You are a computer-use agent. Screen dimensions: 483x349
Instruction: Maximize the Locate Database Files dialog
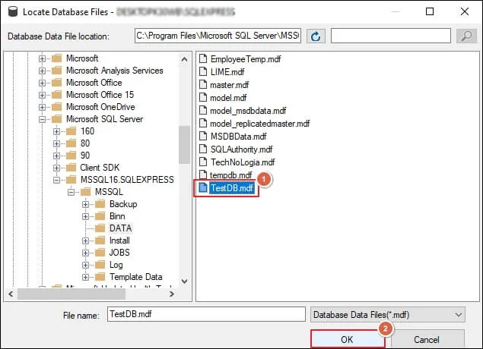coord(430,11)
